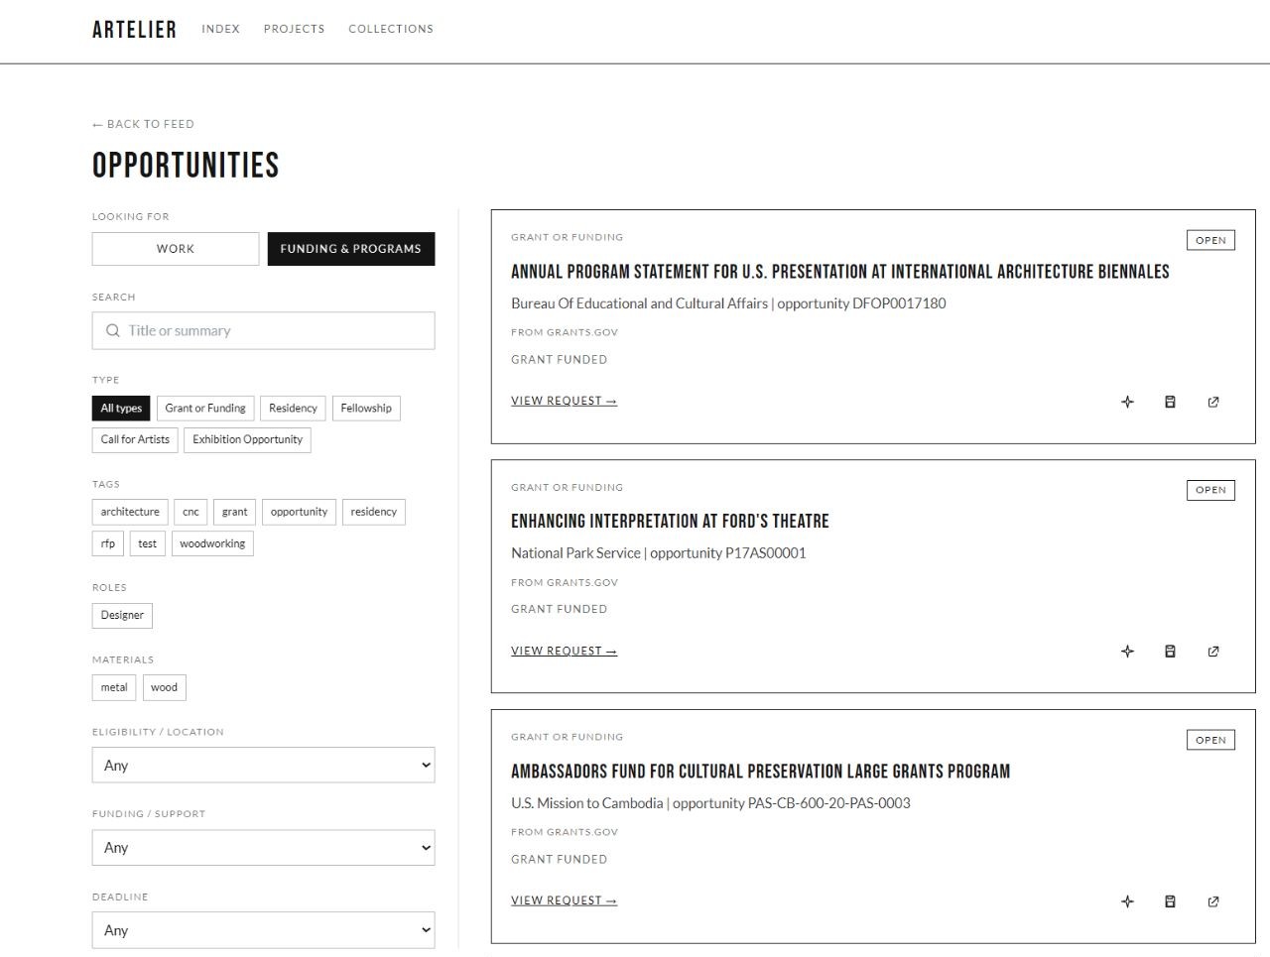Toggle the opportunity tag filter
The height and width of the screenshot is (957, 1270).
pos(299,512)
